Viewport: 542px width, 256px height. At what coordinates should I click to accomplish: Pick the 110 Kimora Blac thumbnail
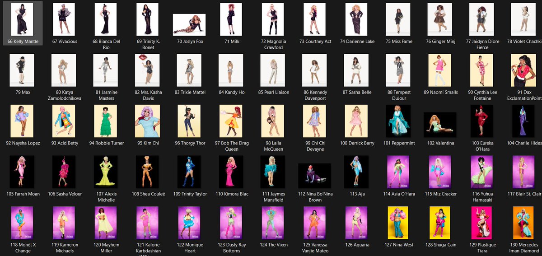click(231, 172)
